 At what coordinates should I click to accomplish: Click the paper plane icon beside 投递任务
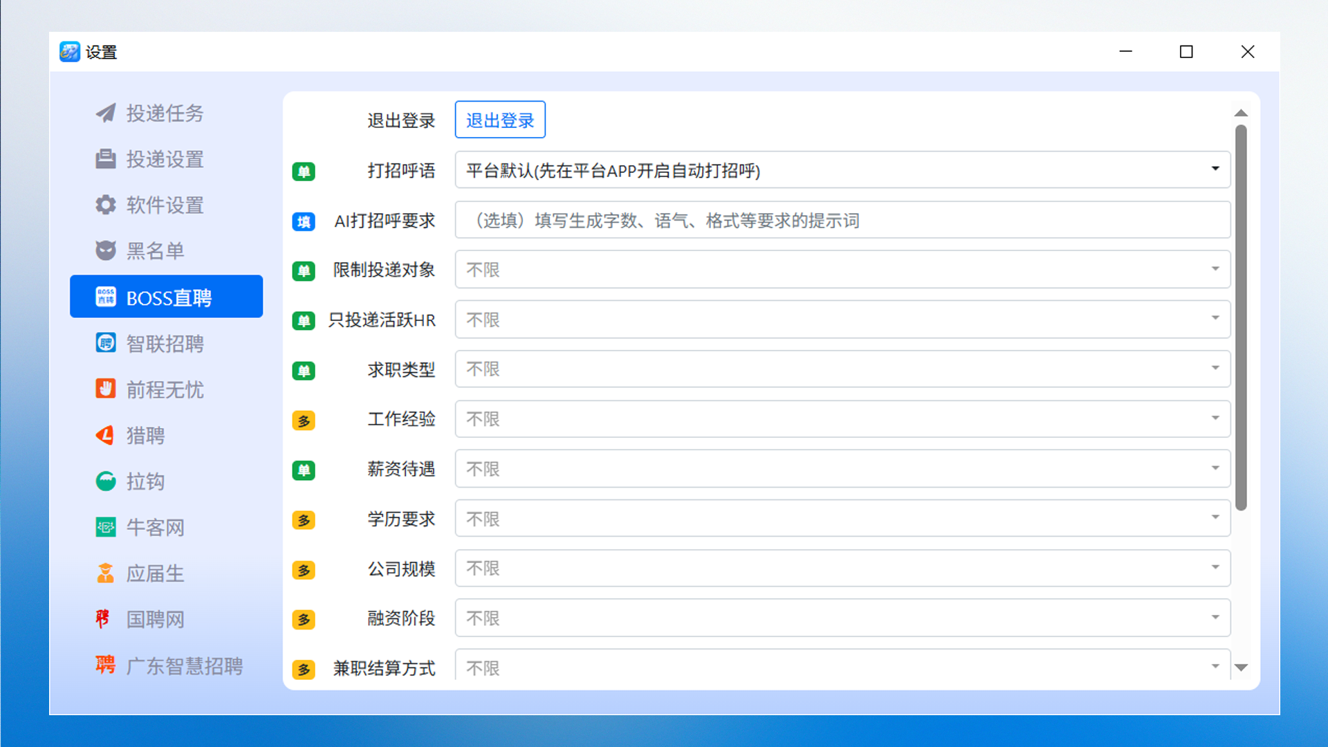(106, 113)
